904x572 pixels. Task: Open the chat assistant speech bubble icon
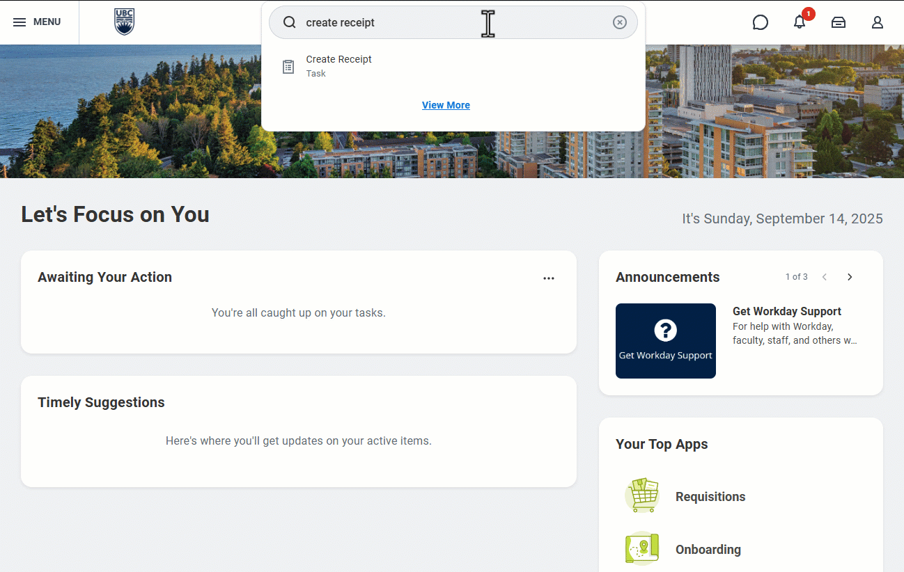coord(761,22)
